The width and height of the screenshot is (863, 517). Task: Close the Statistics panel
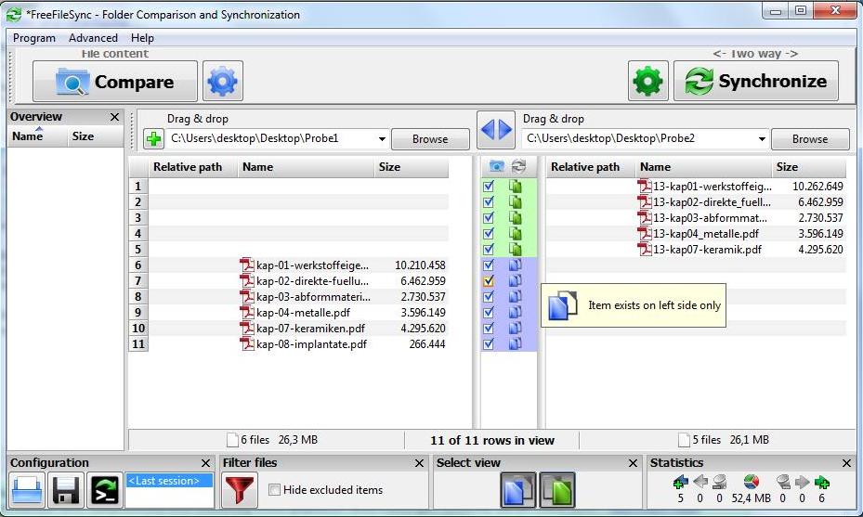click(x=846, y=463)
